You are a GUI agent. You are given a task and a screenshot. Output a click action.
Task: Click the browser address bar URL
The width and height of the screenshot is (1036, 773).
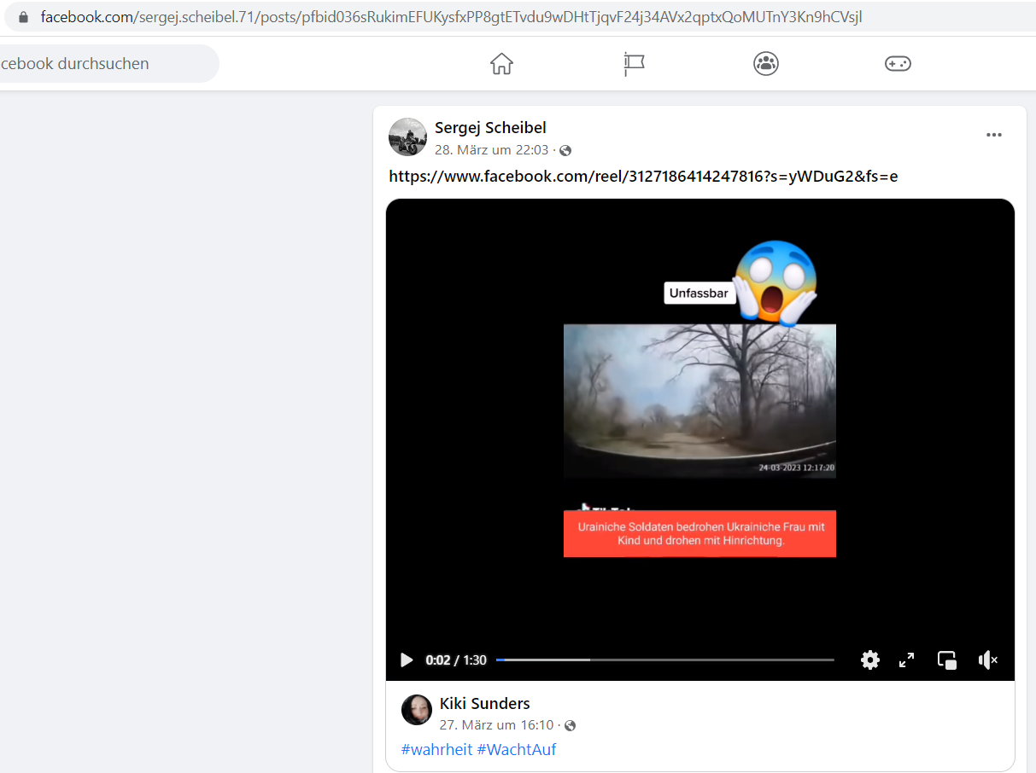452,17
